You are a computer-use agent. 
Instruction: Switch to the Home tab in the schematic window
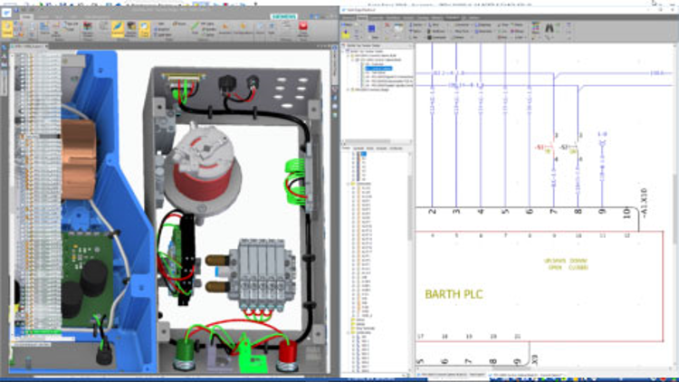pyautogui.click(x=361, y=18)
